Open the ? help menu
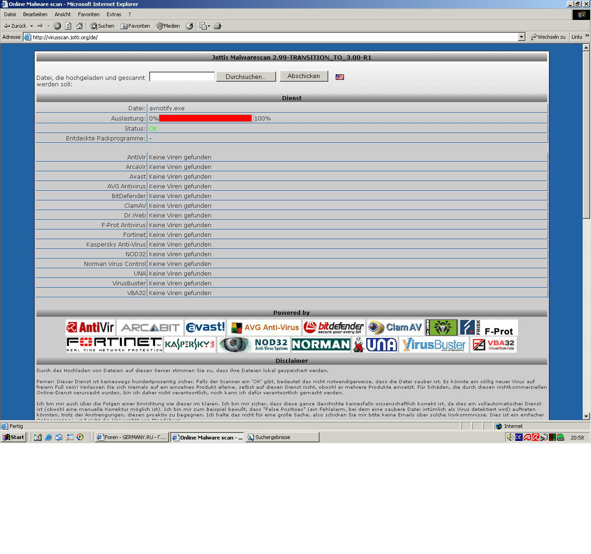The height and width of the screenshot is (554, 591). click(x=130, y=14)
